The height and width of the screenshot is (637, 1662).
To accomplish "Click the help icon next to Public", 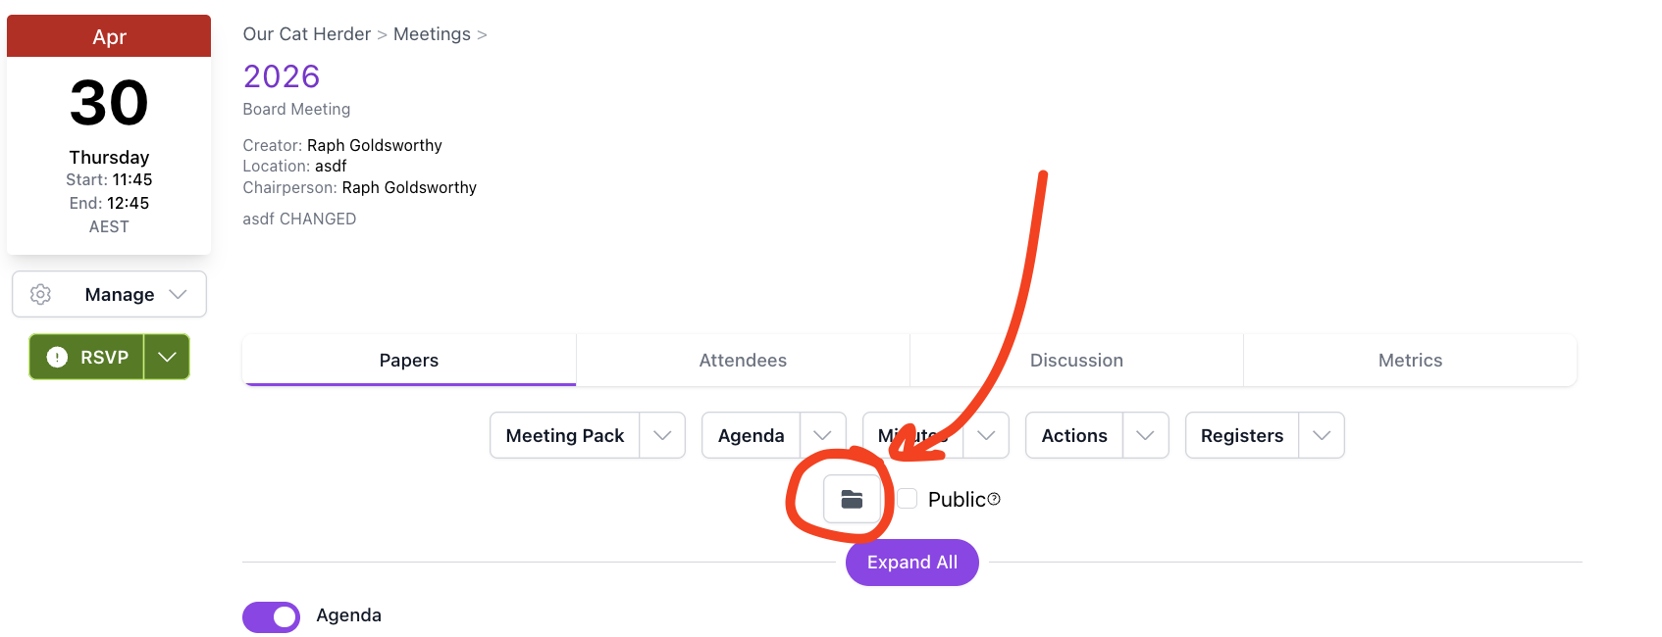I will coord(995,499).
